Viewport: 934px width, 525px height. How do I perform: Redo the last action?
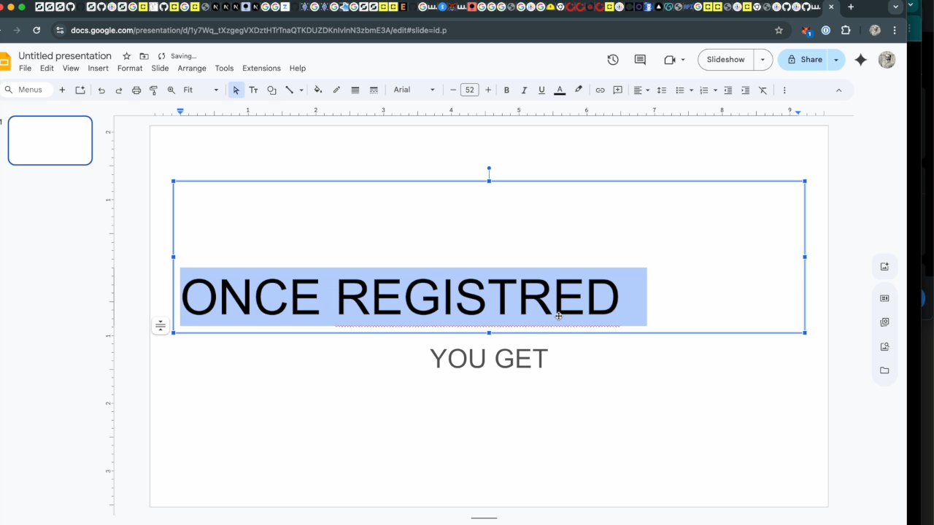pyautogui.click(x=119, y=90)
